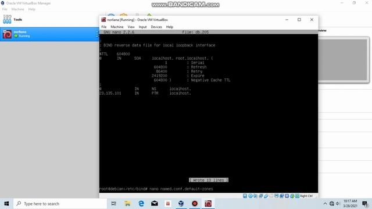This screenshot has height=209, width=372.
Task: Open Machine menu in VirtualBox Manager window
Action: (18, 9)
